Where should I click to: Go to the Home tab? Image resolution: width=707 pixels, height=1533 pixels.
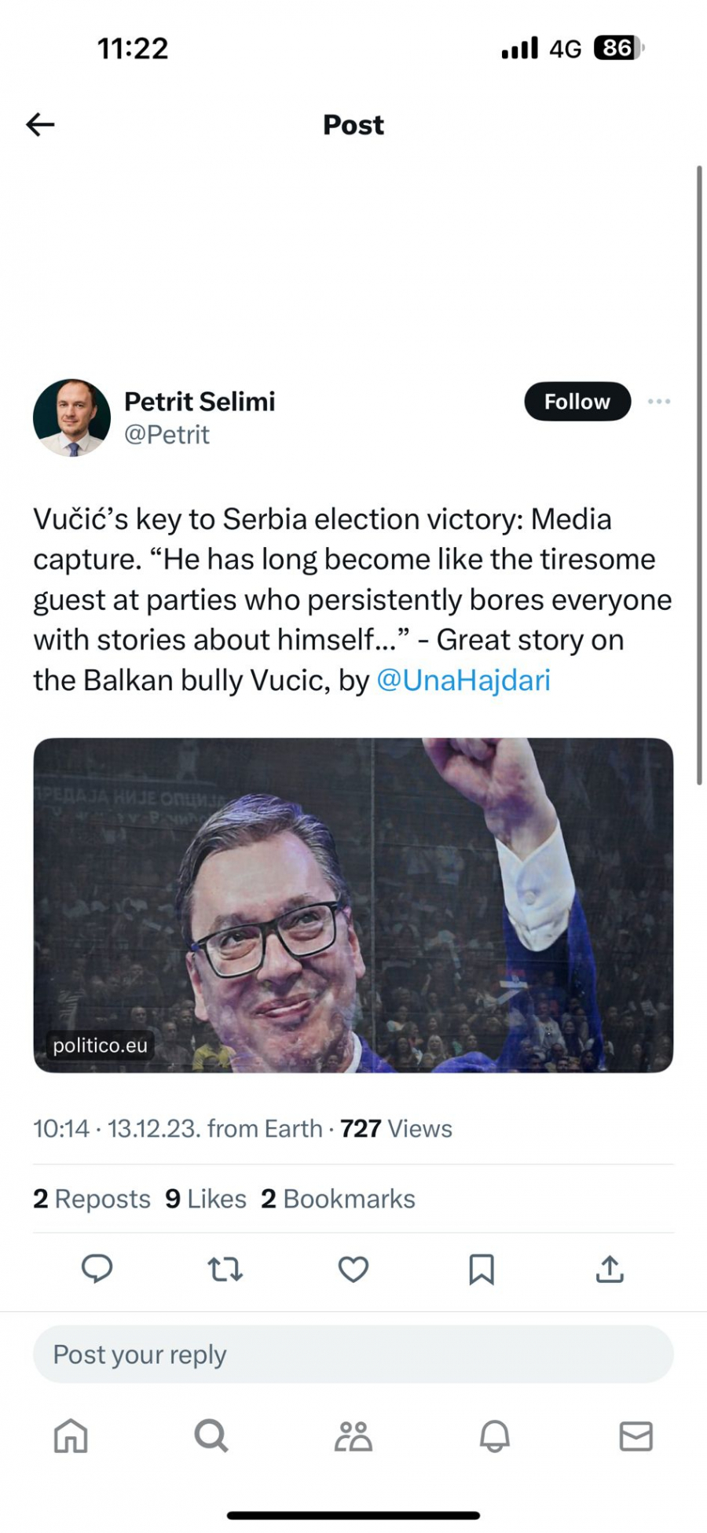pos(71,1436)
